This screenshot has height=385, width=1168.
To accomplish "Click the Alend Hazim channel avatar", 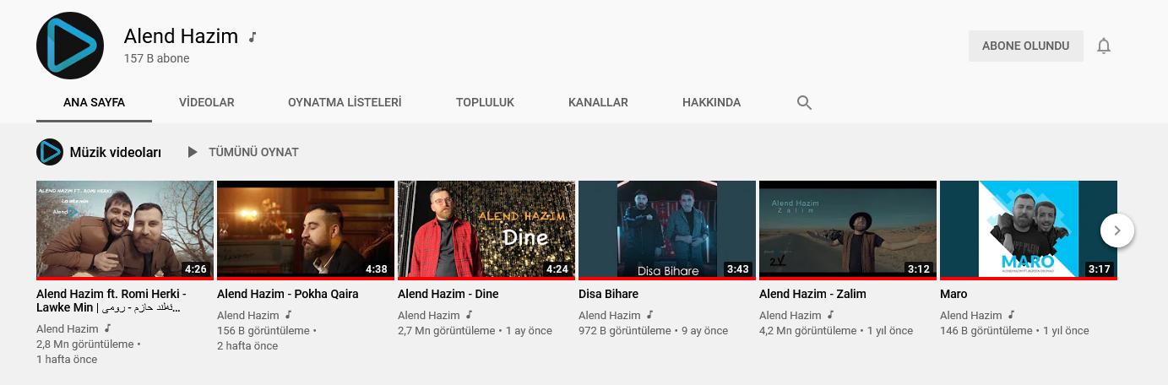I will coord(70,46).
